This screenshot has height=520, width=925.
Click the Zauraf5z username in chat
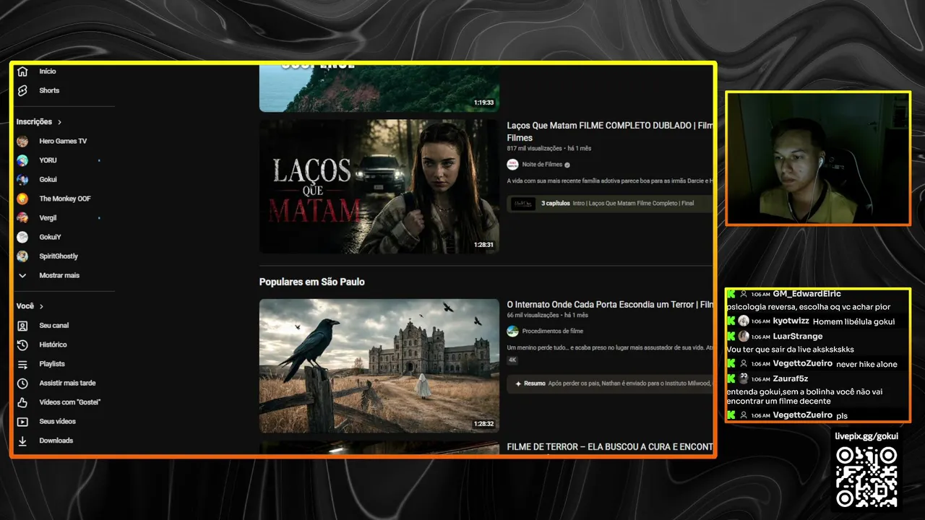[x=791, y=378]
